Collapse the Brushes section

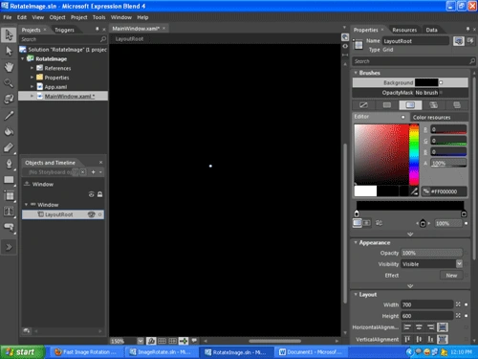(356, 73)
